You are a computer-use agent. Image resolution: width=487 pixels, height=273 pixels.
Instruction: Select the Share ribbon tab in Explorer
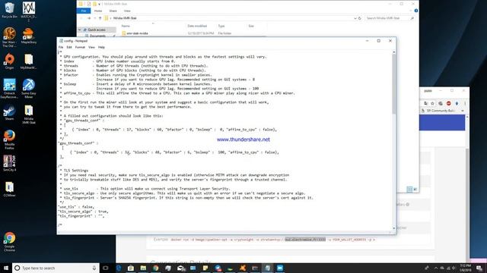(x=113, y=11)
